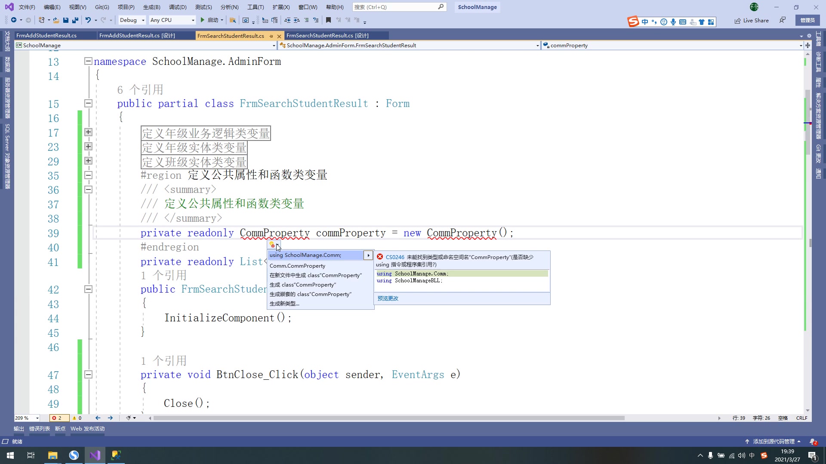826x464 pixels.
Task: Open the 生成(B) menu
Action: click(151, 7)
